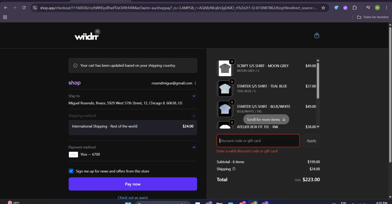Focus the discount code field
The image size is (392, 204).
[x=258, y=141]
